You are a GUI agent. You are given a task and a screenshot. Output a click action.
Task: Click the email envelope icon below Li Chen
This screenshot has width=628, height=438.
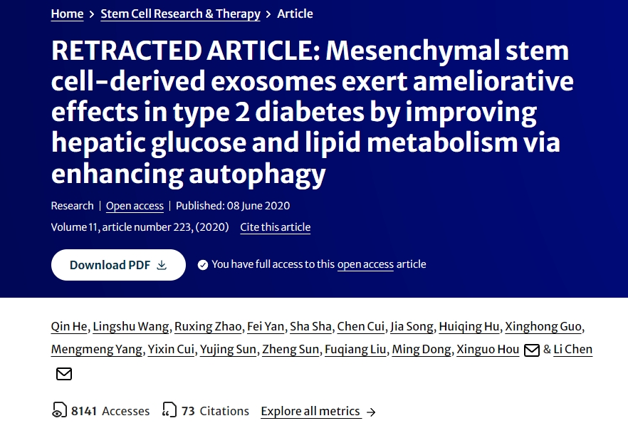tap(64, 374)
